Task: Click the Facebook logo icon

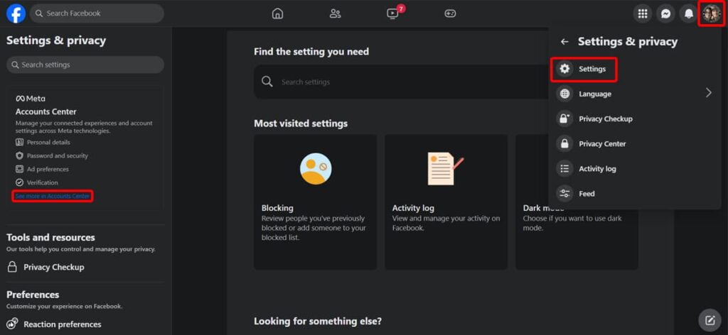Action: [16, 13]
